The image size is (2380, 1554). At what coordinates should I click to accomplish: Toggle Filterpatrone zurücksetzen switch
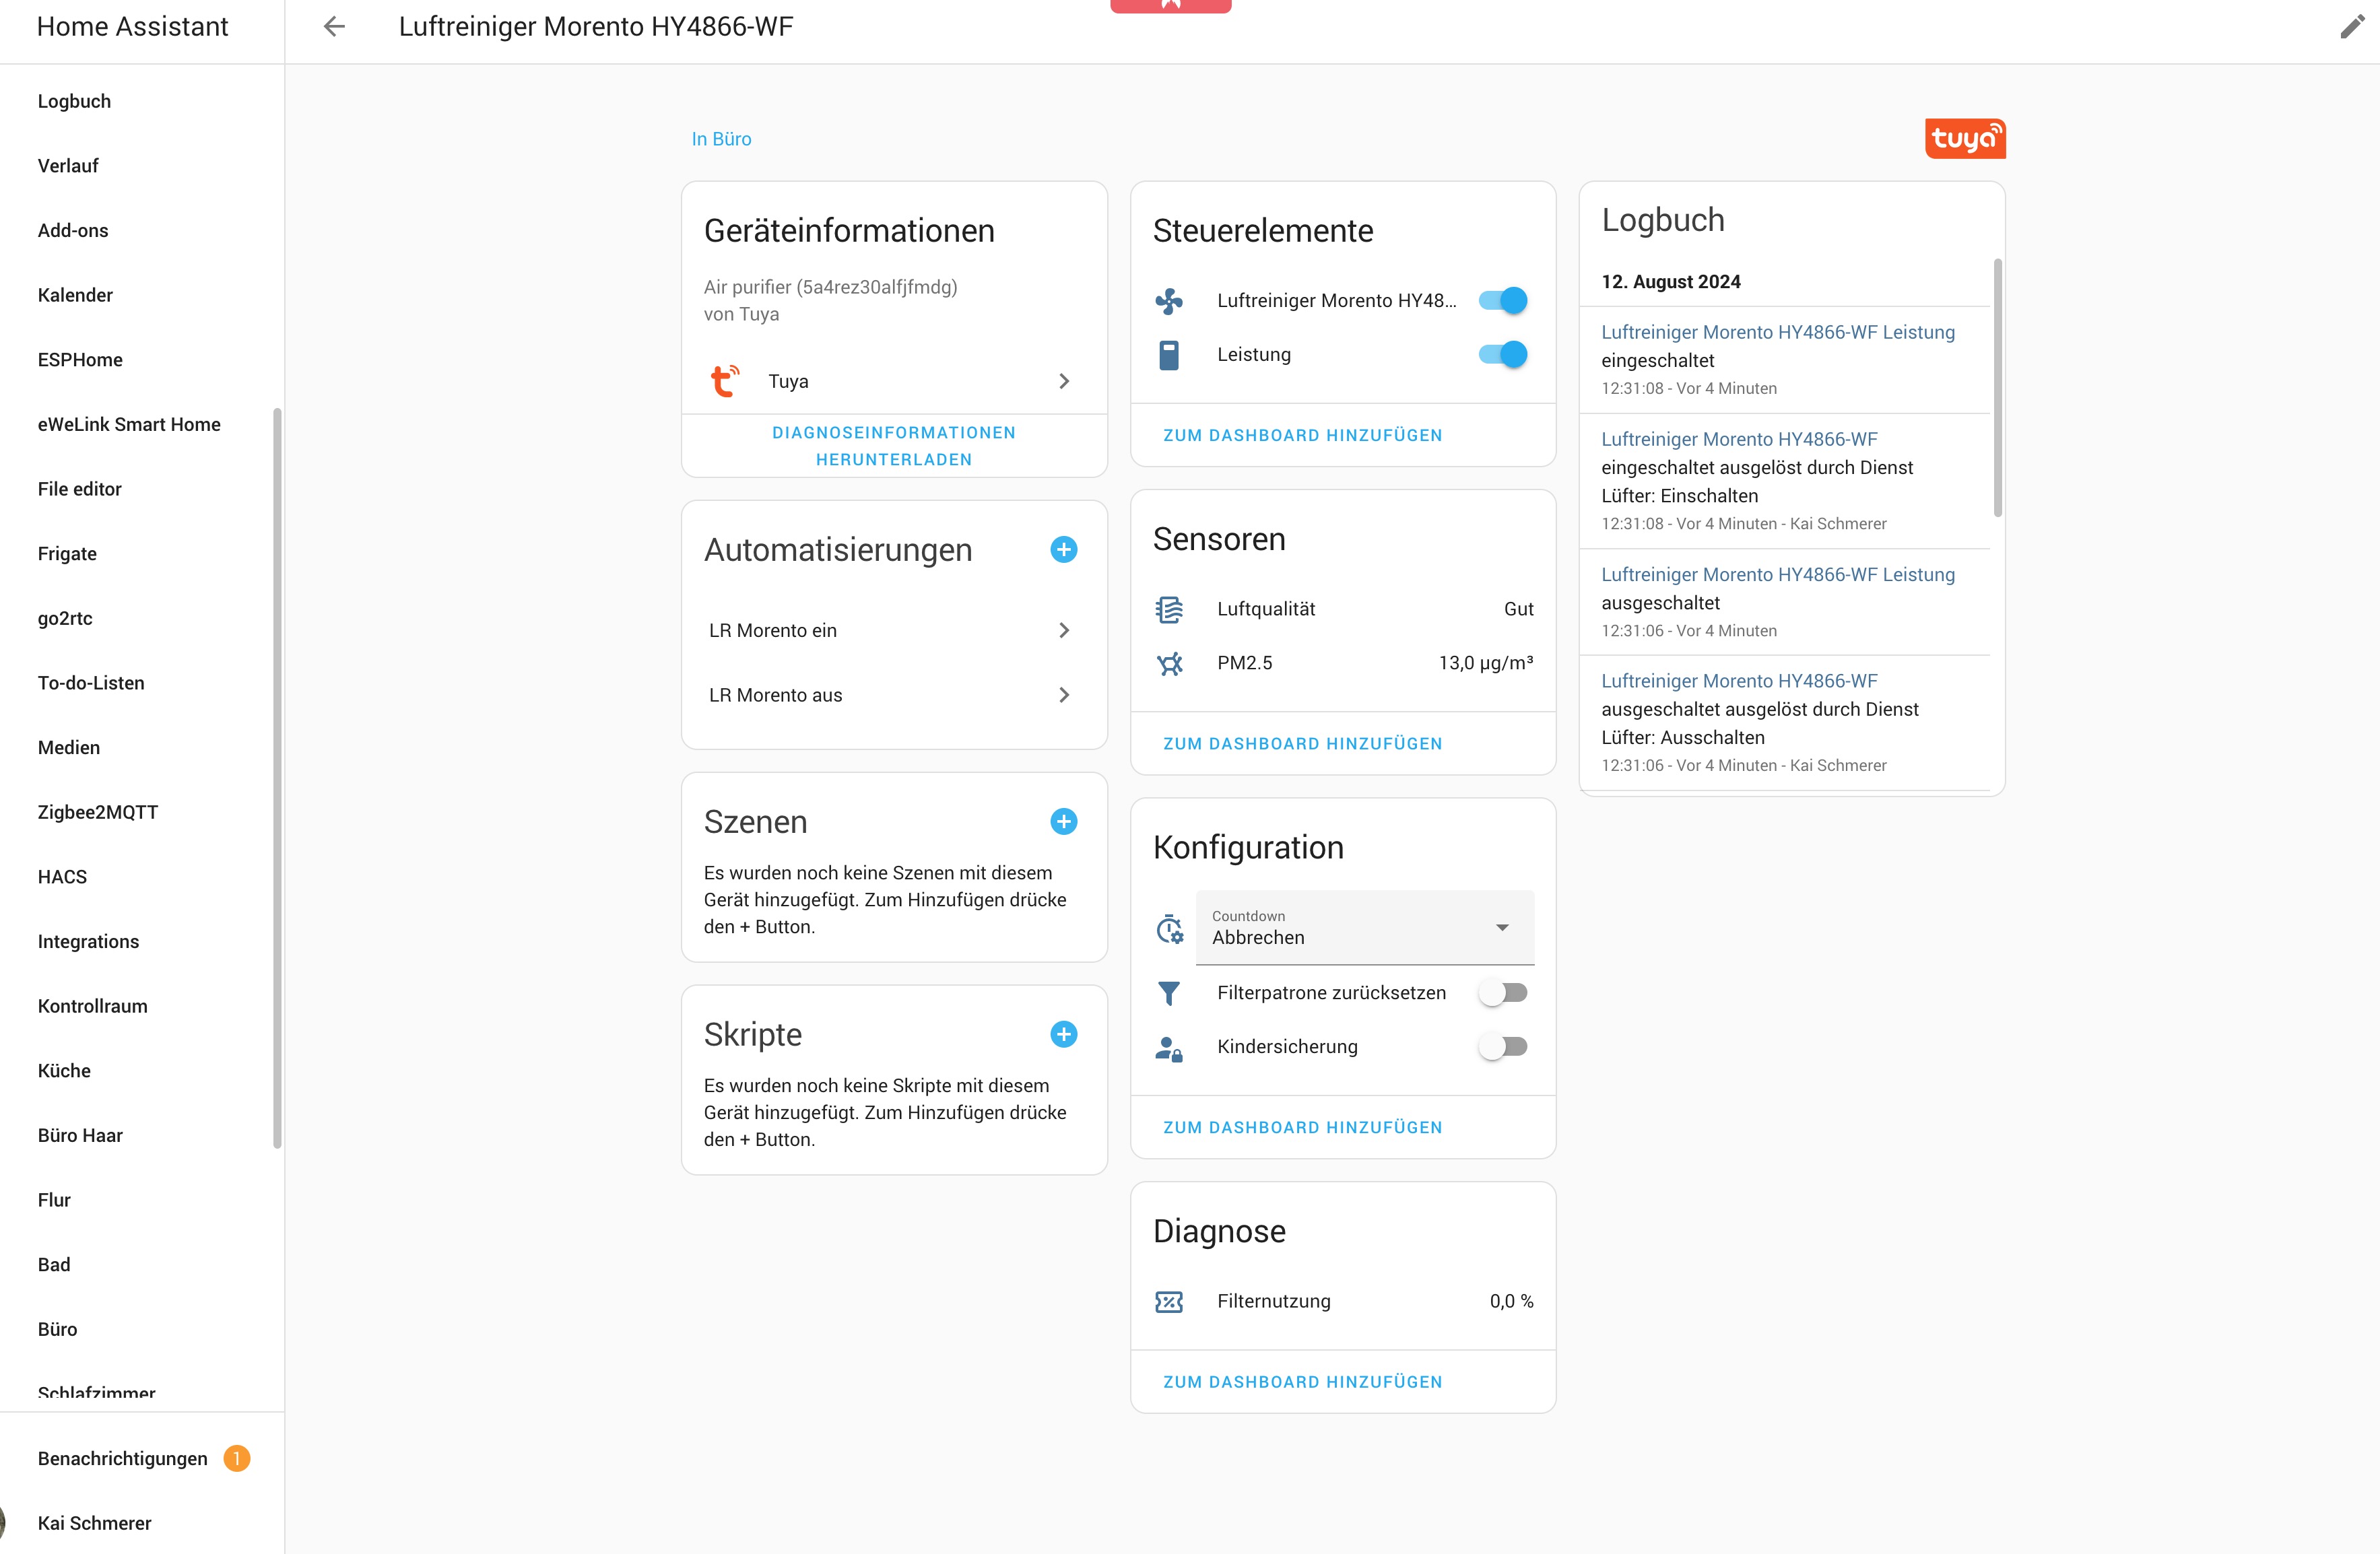[x=1502, y=993]
